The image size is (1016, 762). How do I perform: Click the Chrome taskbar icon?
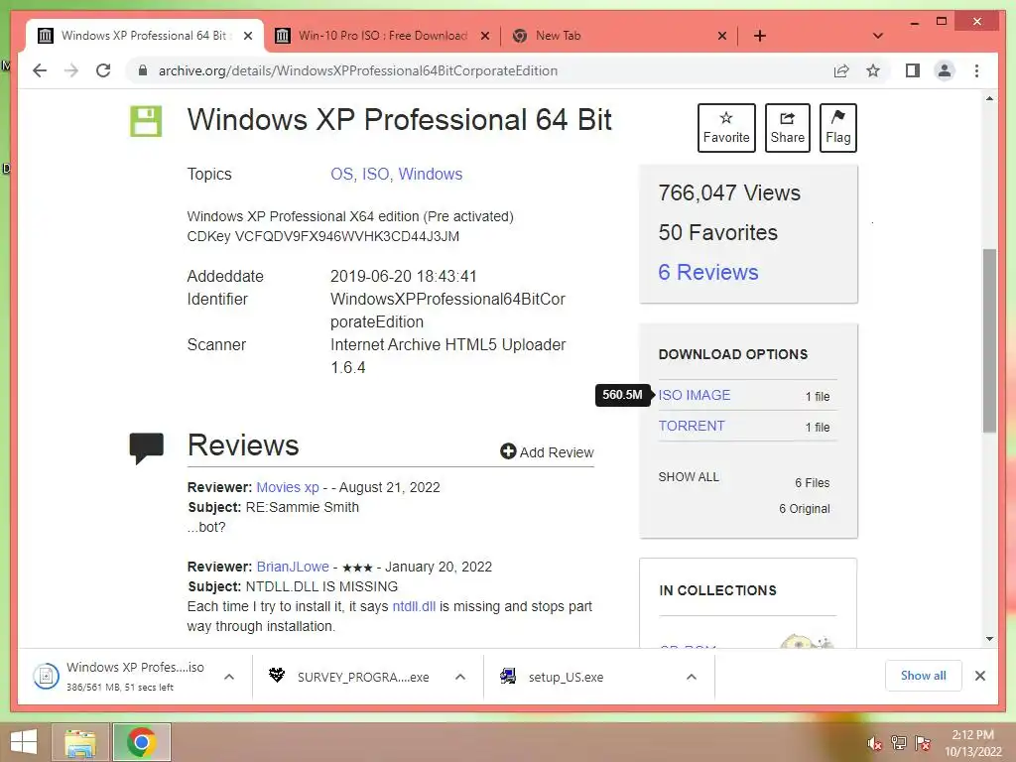pos(142,742)
